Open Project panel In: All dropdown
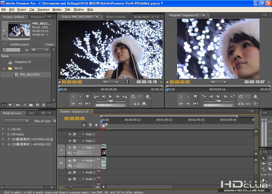The height and width of the screenshot is (194, 272). 40,50
